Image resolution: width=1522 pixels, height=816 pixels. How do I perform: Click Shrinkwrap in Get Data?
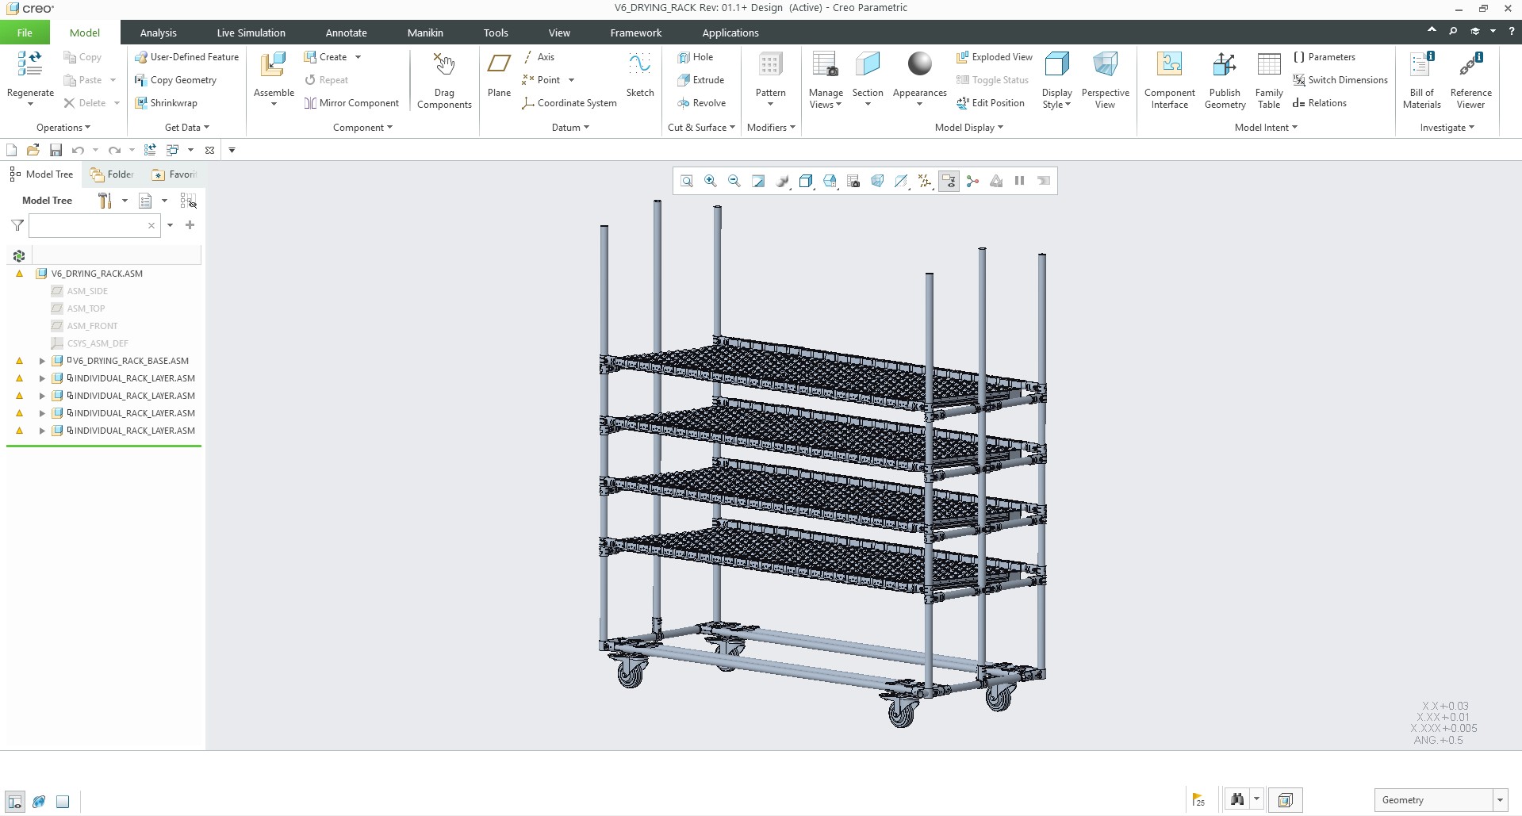point(166,103)
